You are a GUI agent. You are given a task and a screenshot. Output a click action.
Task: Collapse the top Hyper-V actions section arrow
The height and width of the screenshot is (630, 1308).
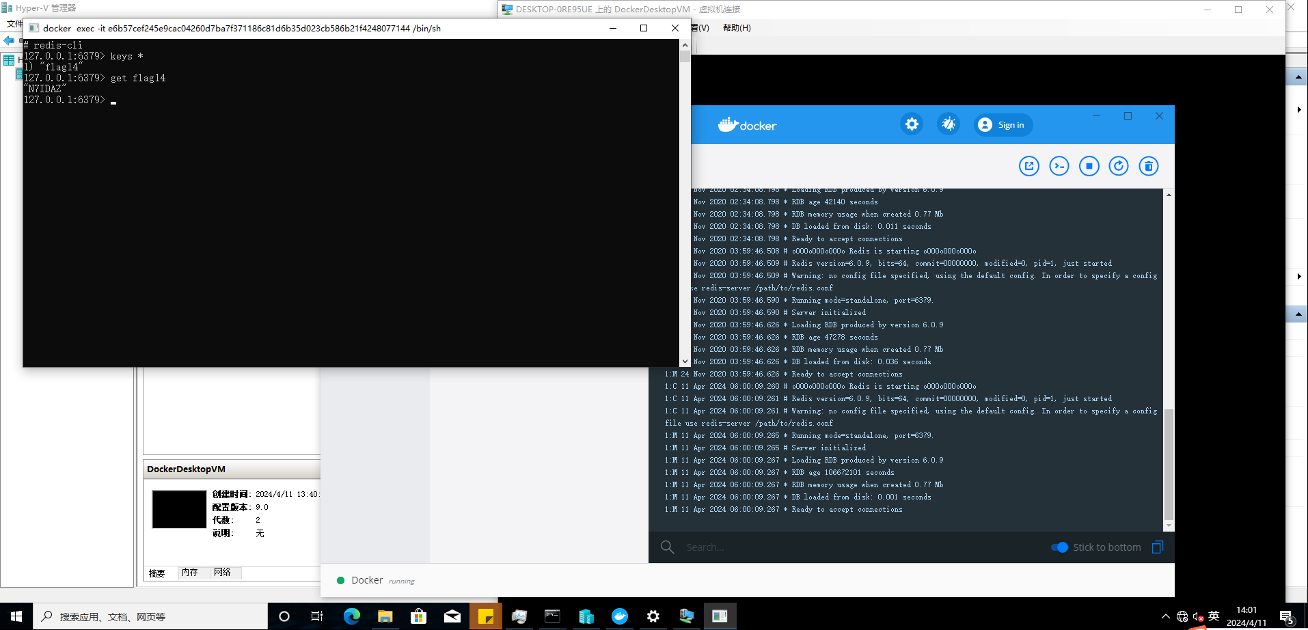(1298, 77)
